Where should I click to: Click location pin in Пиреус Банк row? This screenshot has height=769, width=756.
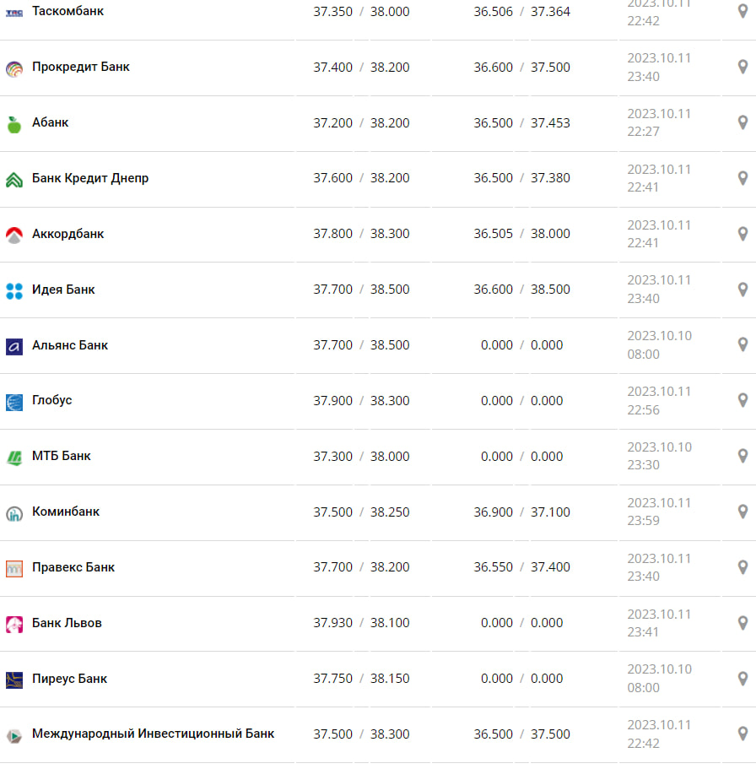coord(742,679)
